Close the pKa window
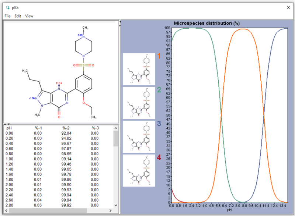 click(288, 7)
